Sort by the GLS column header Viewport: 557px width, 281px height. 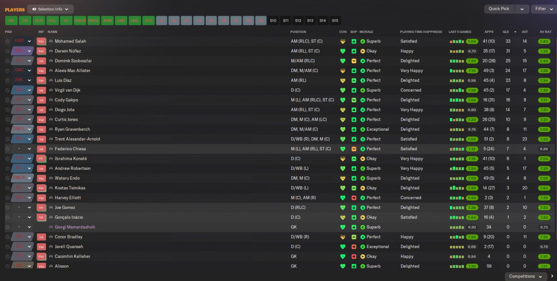[506, 32]
